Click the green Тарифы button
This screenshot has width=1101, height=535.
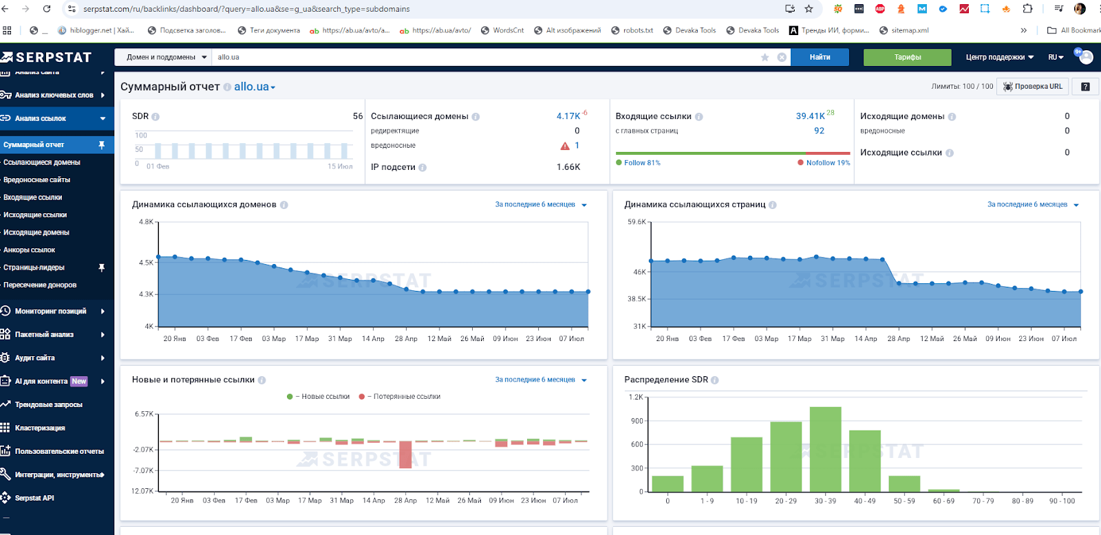tap(908, 57)
